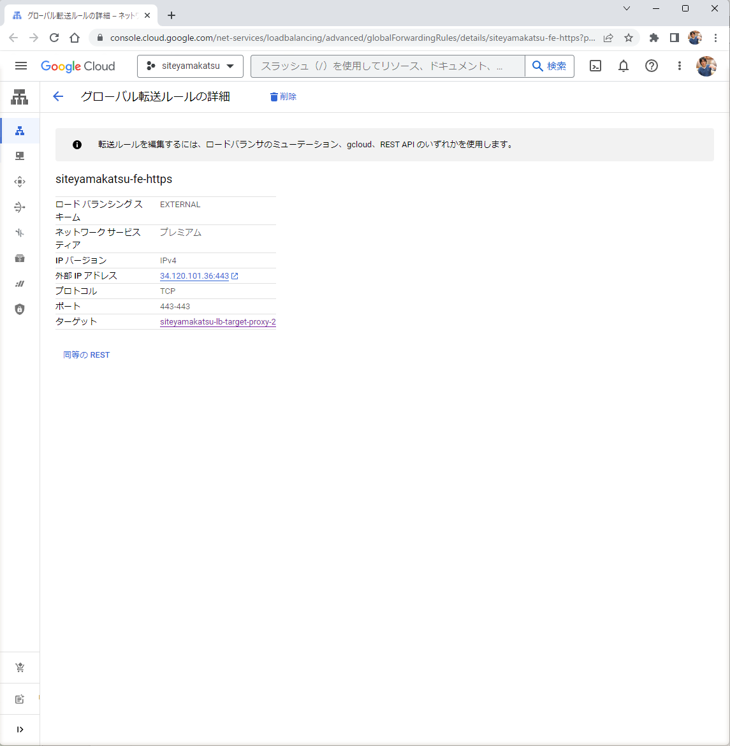Expand the collapsed left sidebar
Viewport: 730px width, 746px height.
[20, 729]
